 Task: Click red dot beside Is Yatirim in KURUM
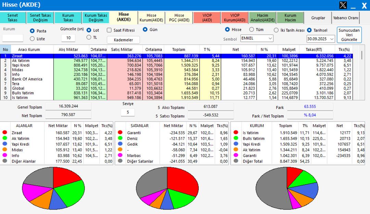[236, 133]
